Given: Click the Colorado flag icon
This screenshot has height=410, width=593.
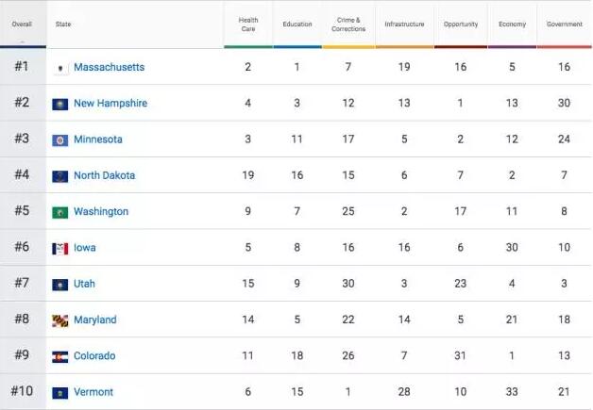Looking at the screenshot, I should pyautogui.click(x=60, y=356).
